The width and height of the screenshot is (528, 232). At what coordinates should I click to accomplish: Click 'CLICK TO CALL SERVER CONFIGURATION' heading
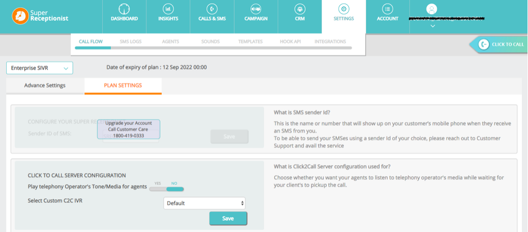(x=77, y=175)
